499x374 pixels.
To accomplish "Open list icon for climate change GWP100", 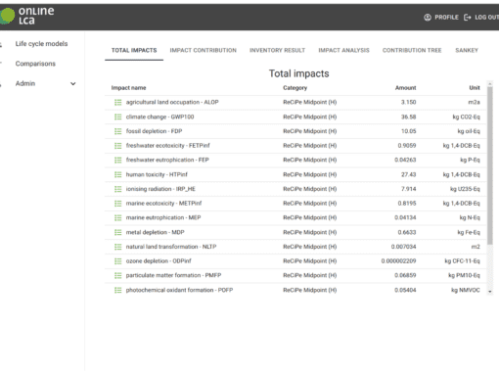I will (x=117, y=117).
